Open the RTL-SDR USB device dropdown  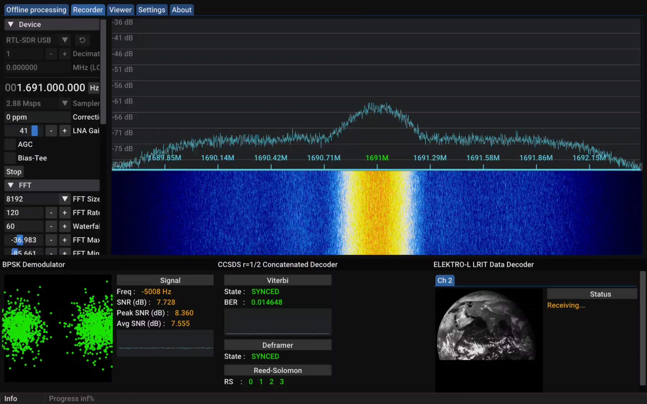click(x=65, y=40)
